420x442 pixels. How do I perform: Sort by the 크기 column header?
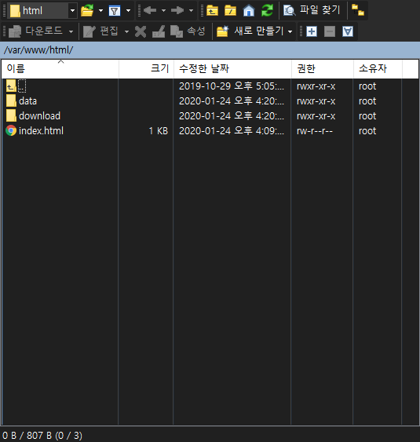146,68
